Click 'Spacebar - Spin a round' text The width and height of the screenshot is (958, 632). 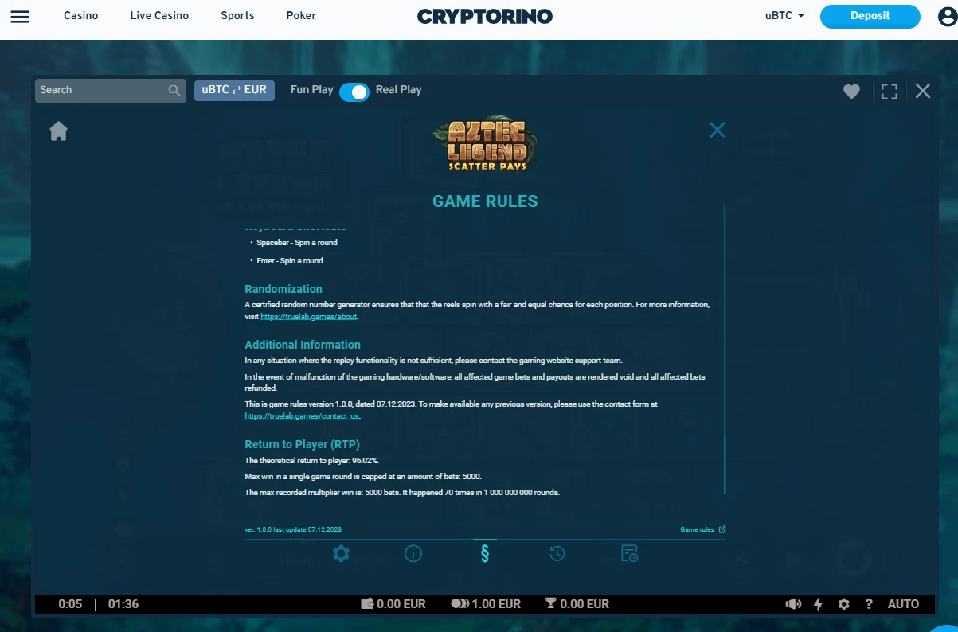[x=297, y=243]
